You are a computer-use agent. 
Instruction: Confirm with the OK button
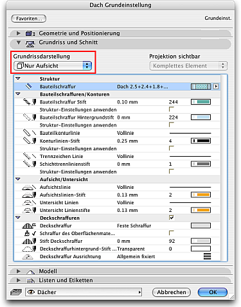pyautogui.click(x=213, y=292)
